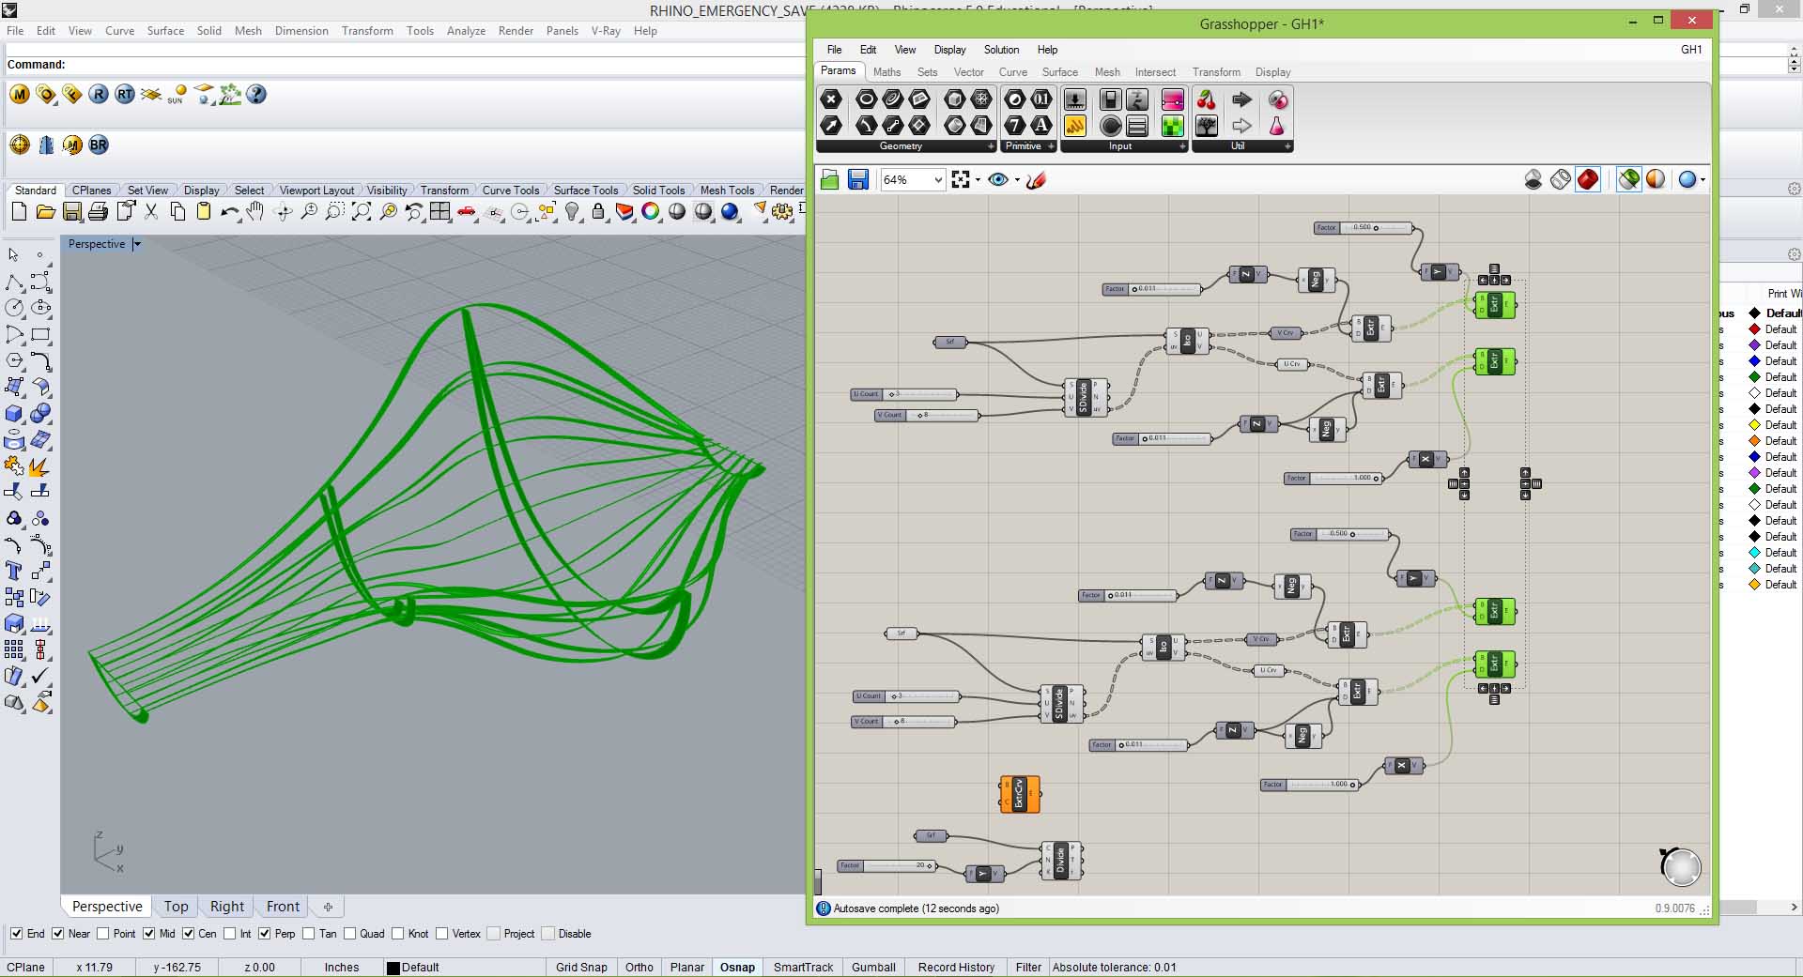Expand the Perspective viewport title menu arrow
This screenshot has height=977, width=1803.
click(x=137, y=244)
